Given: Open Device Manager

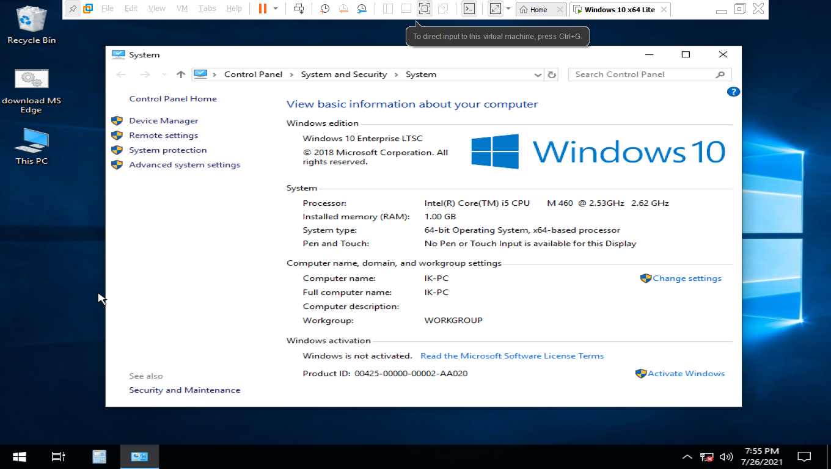Looking at the screenshot, I should (164, 121).
